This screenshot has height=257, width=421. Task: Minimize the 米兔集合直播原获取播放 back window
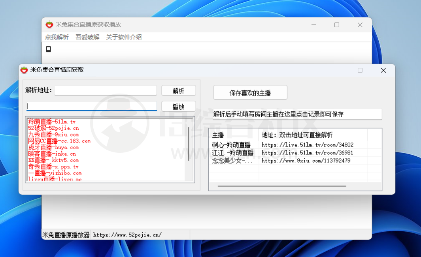(313, 25)
